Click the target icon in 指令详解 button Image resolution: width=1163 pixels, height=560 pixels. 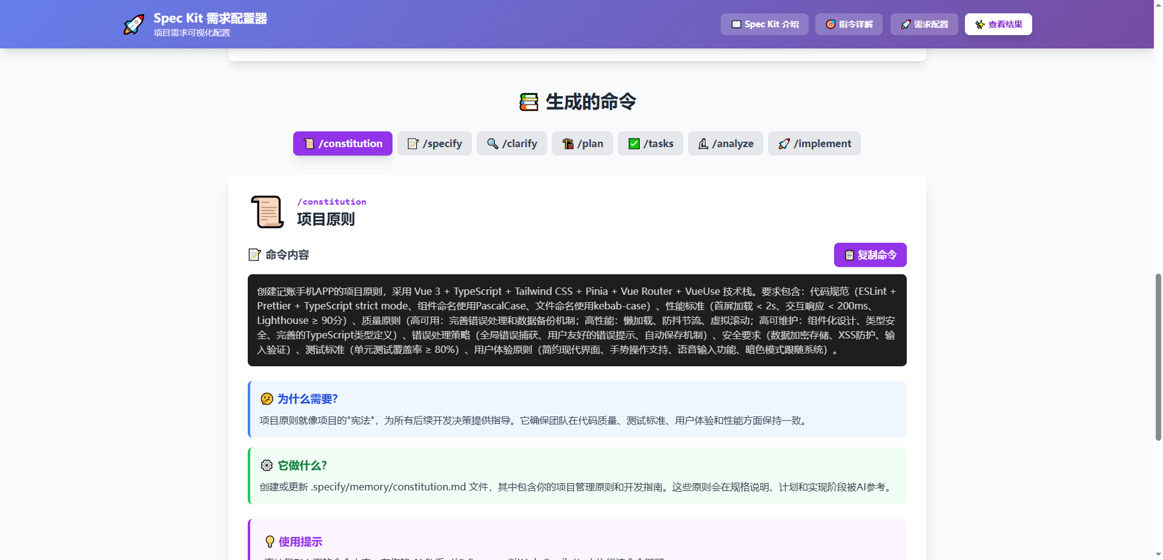coord(830,24)
